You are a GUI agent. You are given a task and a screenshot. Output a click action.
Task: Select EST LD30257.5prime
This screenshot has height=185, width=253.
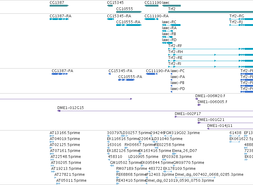[136, 133]
